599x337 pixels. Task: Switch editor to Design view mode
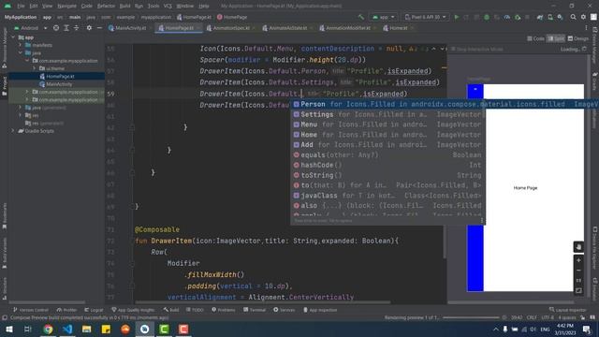click(578, 38)
